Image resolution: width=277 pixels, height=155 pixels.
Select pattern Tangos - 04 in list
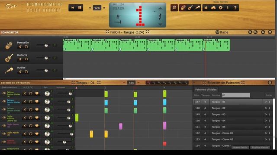click(x=232, y=121)
